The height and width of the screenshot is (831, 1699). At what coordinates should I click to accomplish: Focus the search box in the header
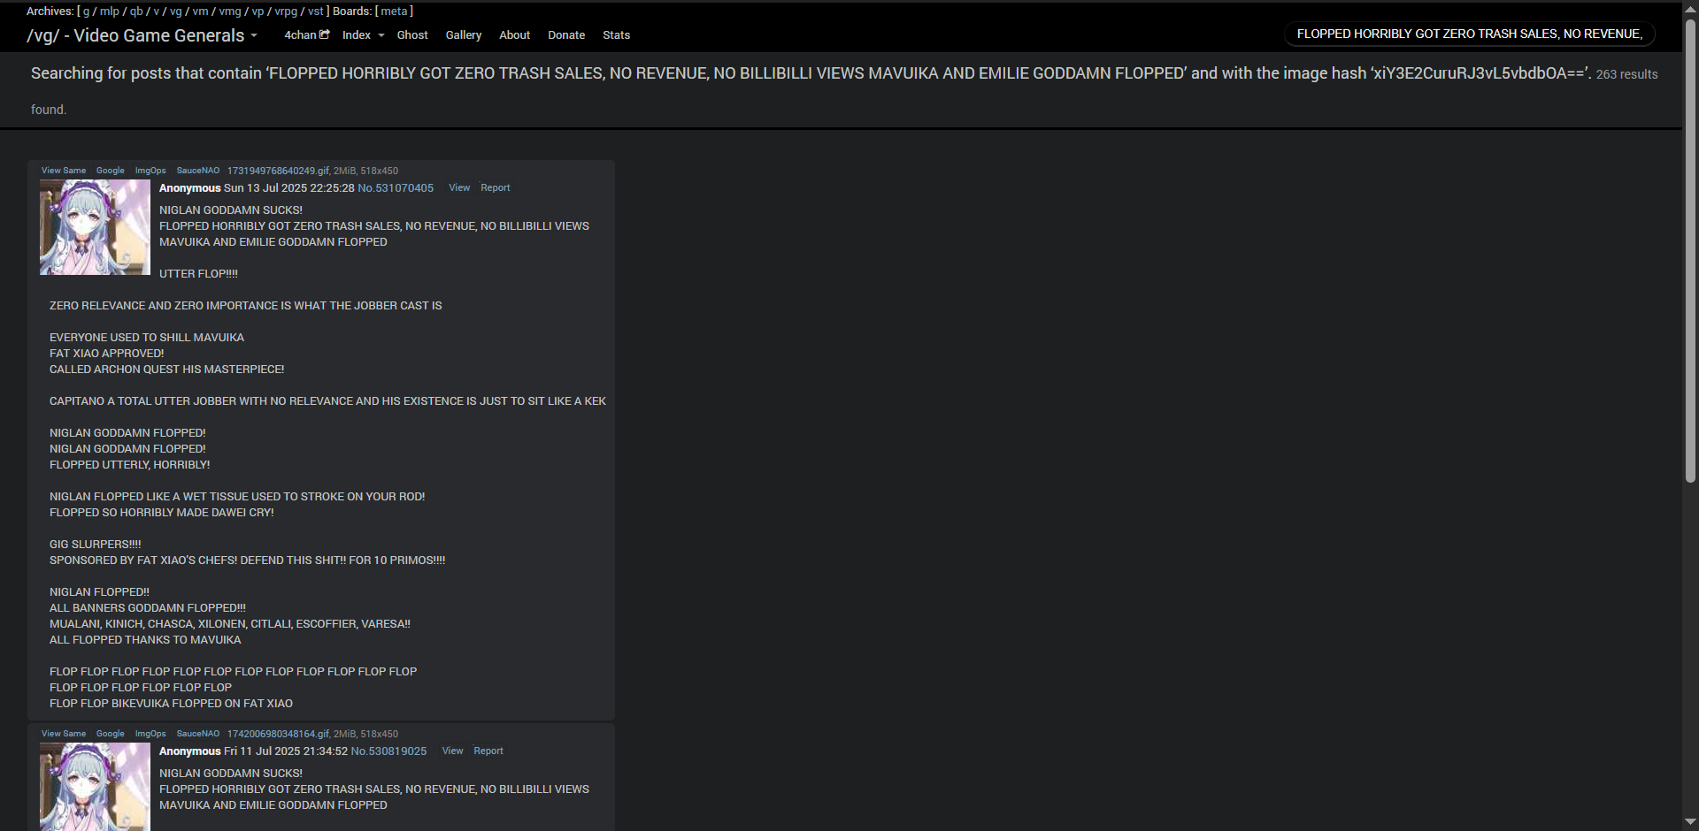(1469, 34)
